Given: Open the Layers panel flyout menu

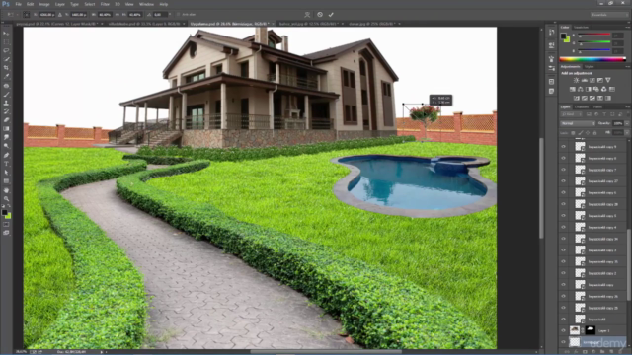Looking at the screenshot, I should click(627, 107).
